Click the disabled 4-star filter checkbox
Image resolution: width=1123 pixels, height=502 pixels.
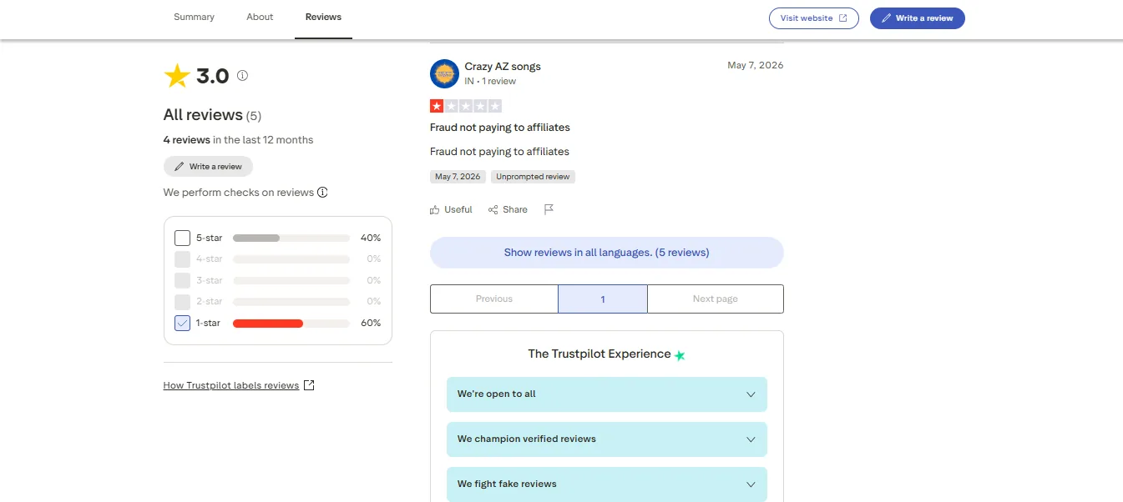click(x=182, y=259)
